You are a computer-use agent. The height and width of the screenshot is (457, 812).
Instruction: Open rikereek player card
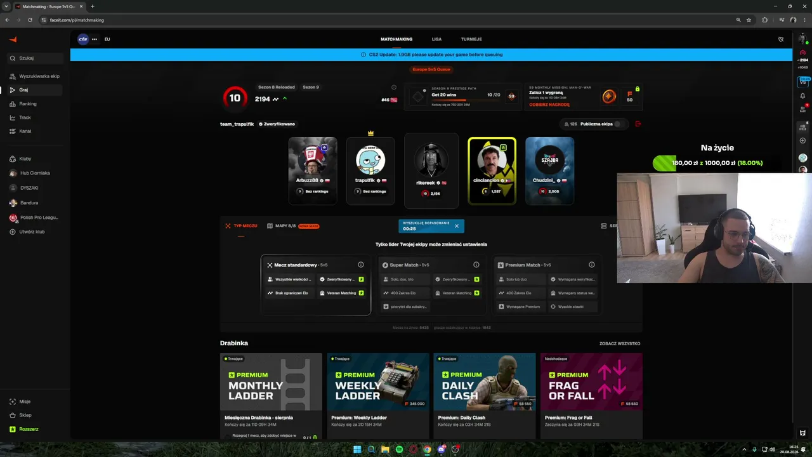[x=431, y=171]
